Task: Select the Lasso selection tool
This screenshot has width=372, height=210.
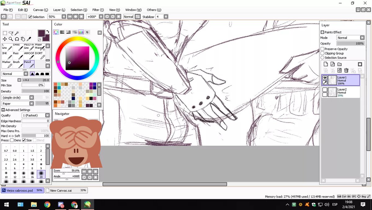Action: [x=11, y=33]
